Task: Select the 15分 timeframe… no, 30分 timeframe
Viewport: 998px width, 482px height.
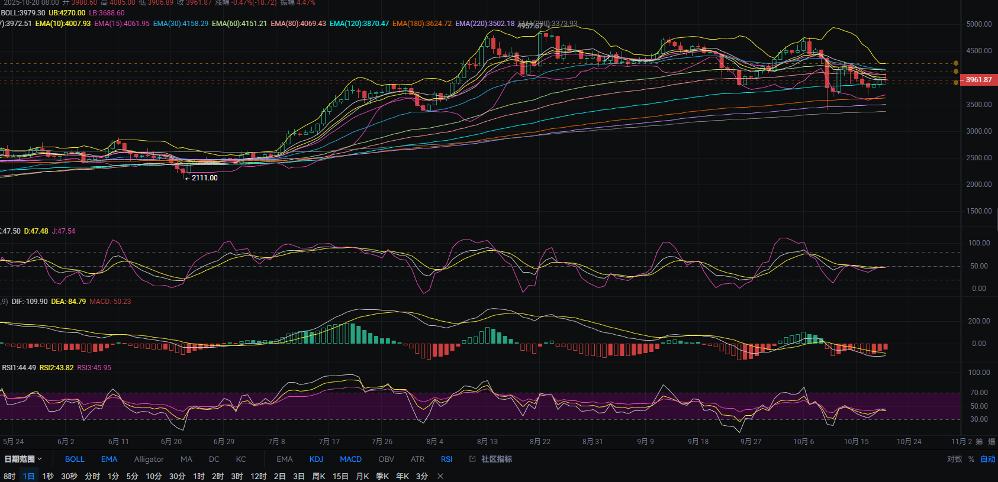Action: coord(177,476)
